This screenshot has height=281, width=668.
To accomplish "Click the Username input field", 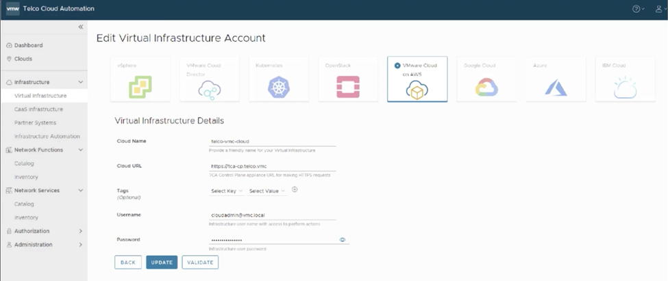I will [272, 215].
